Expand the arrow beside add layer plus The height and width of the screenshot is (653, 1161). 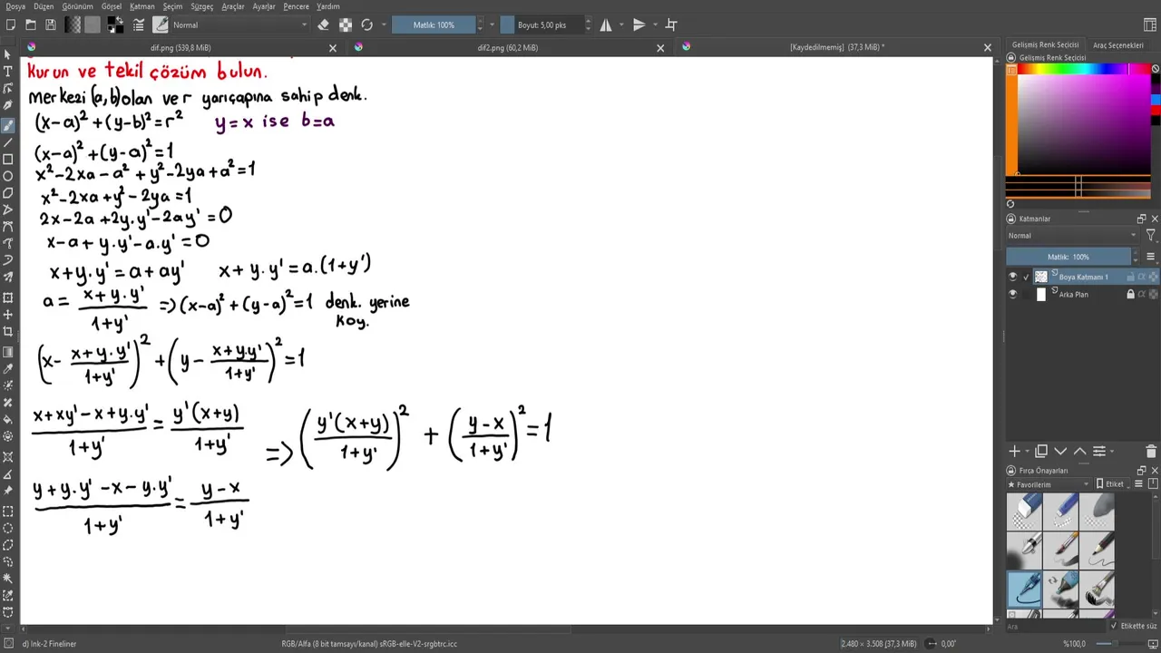pyautogui.click(x=1028, y=451)
